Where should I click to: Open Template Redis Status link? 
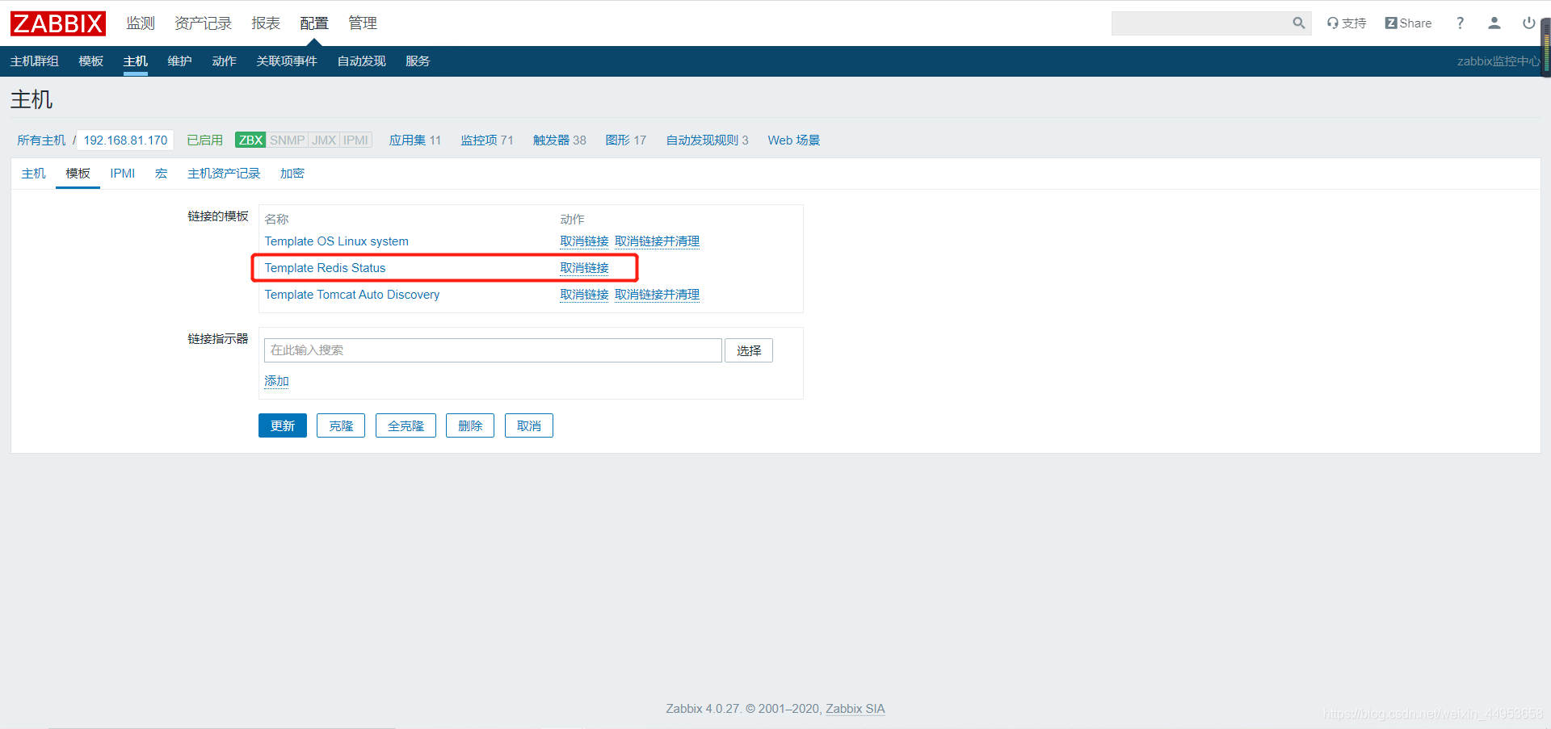click(326, 268)
